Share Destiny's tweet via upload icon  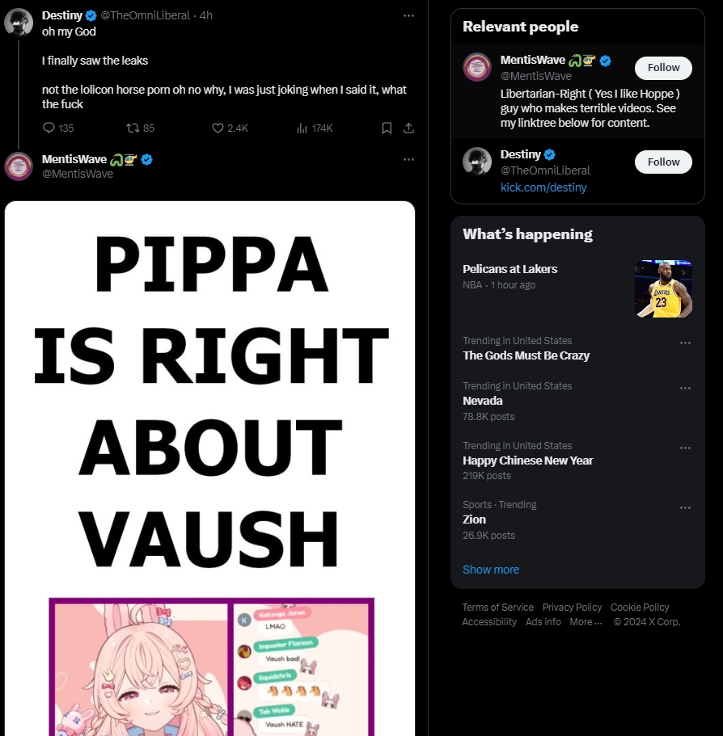[408, 128]
